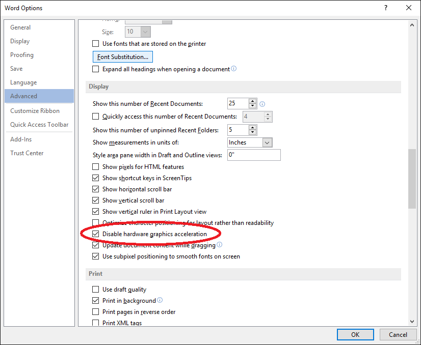
Task: Select the Advanced category
Action: [x=39, y=96]
